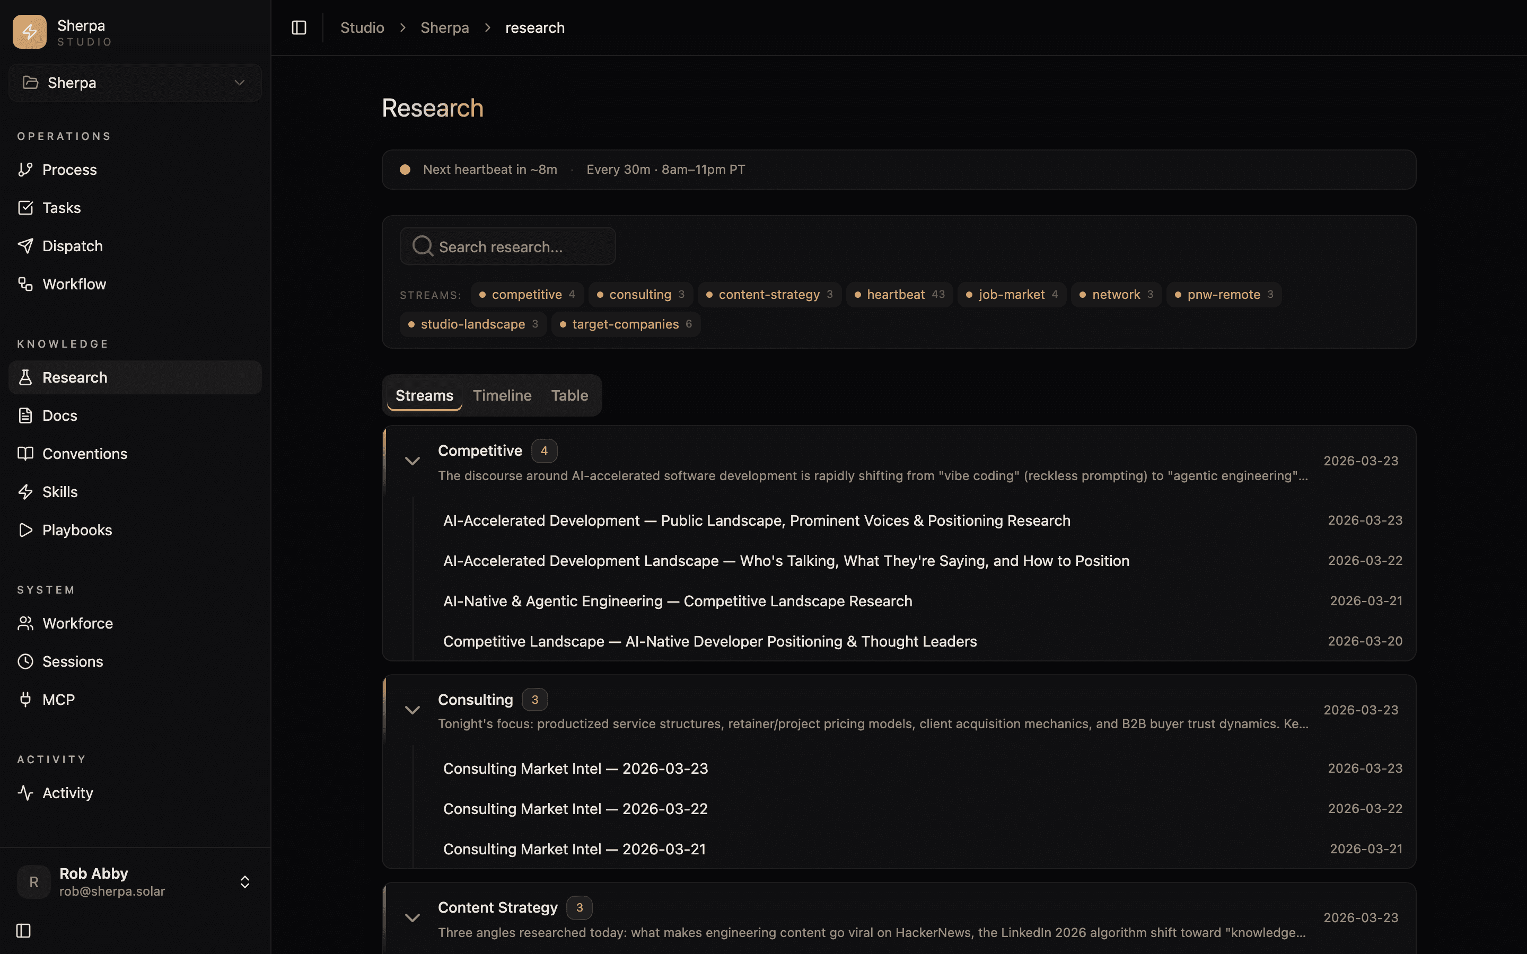Toggle the content-strategy stream filter

click(769, 295)
